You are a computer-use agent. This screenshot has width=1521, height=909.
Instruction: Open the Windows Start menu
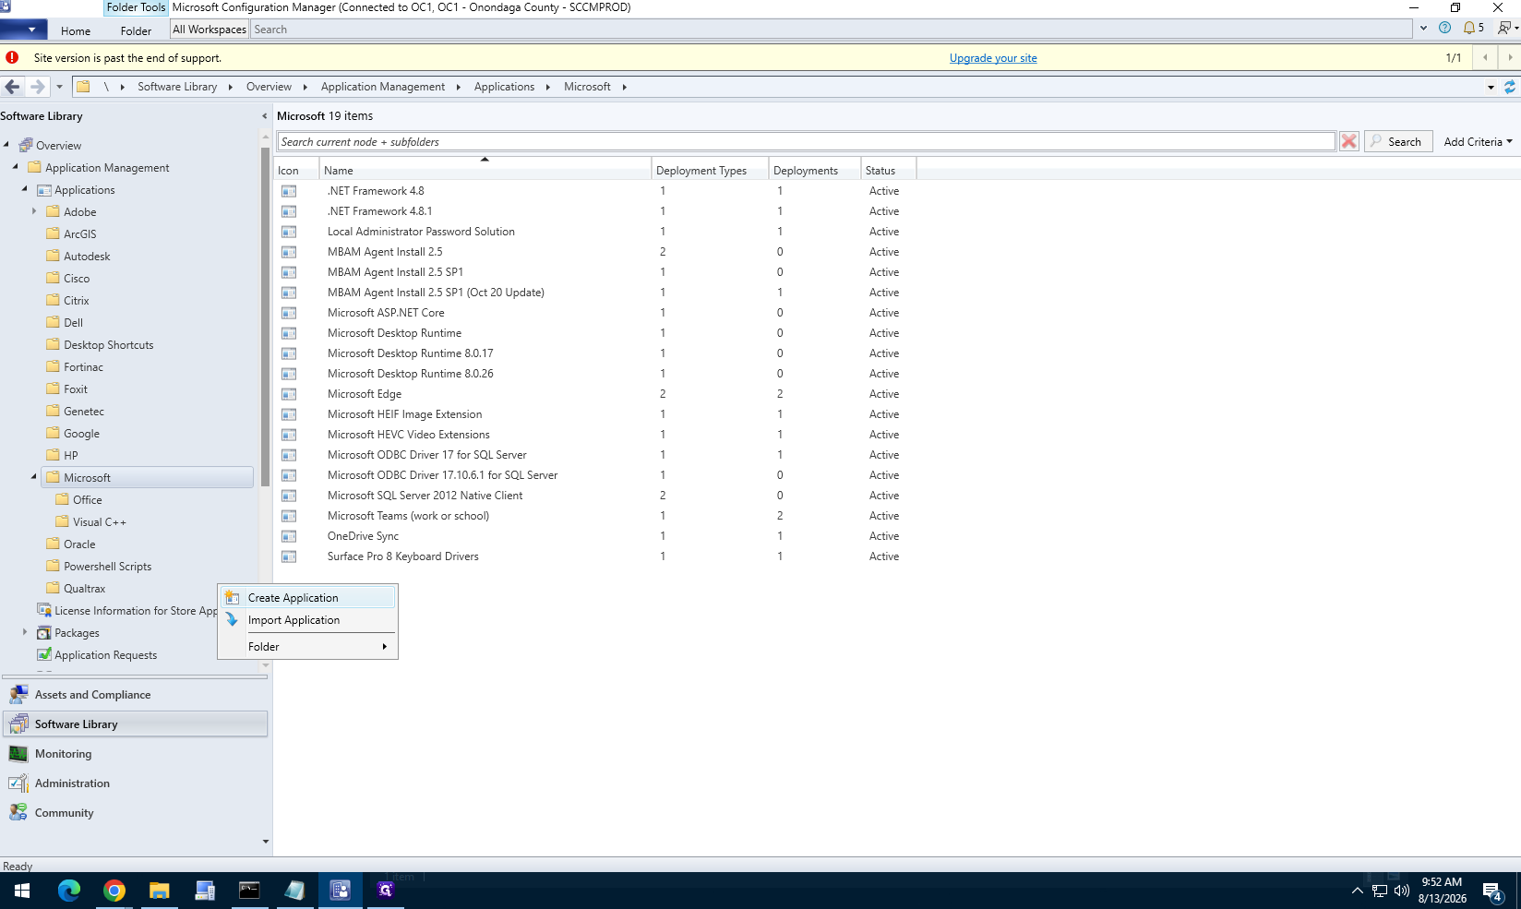22,891
